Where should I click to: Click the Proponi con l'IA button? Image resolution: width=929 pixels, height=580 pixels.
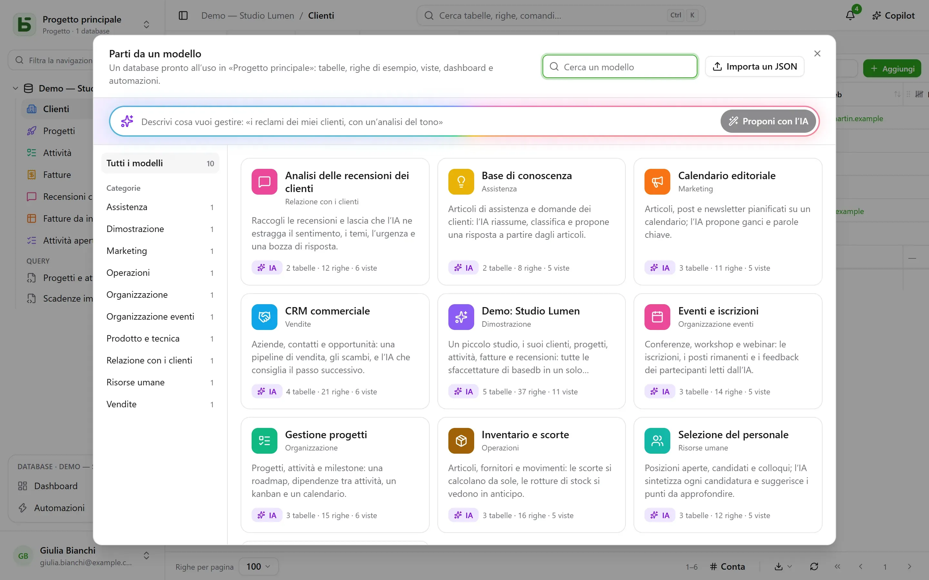[768, 121]
